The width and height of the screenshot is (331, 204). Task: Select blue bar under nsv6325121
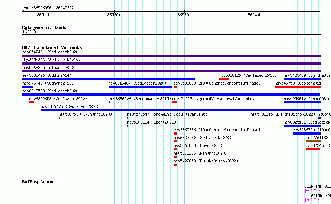pyautogui.click(x=302, y=126)
